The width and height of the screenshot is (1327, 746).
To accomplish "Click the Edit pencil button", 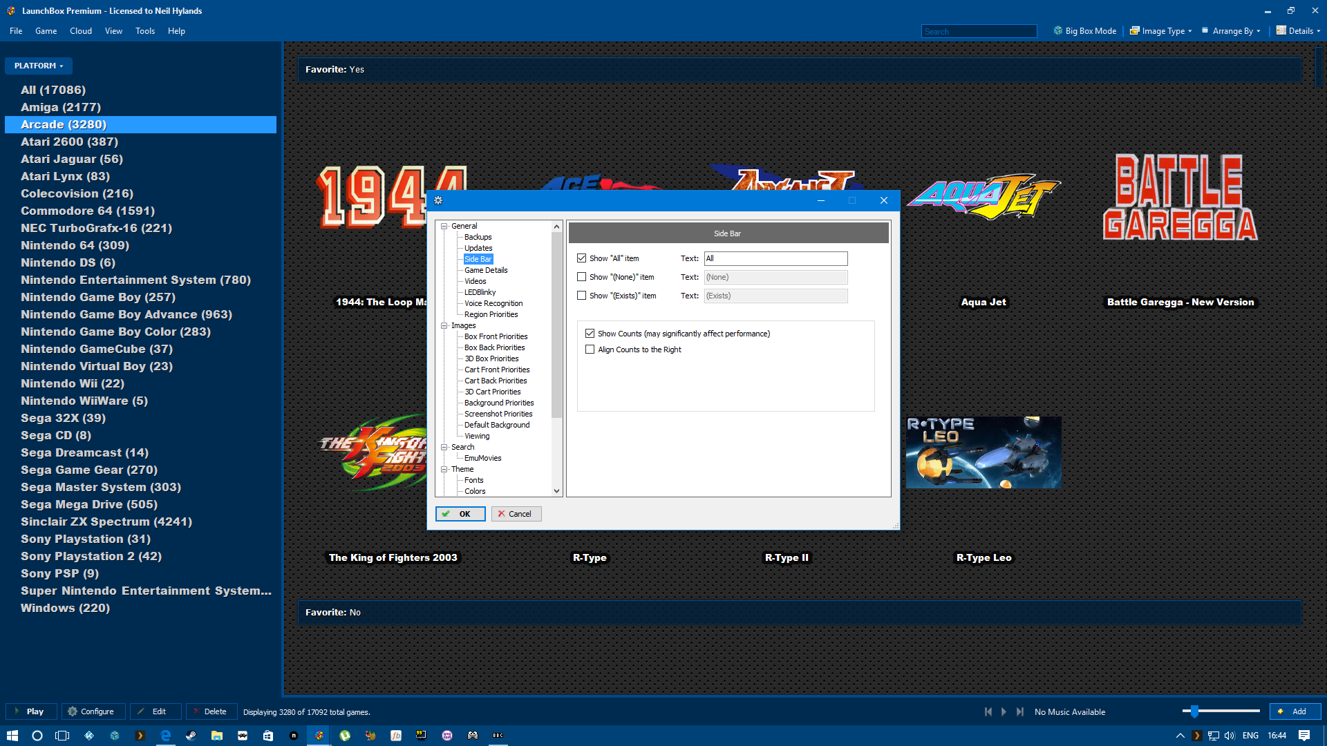I will [x=156, y=711].
